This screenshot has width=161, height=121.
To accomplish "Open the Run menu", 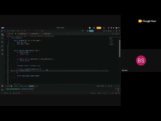I will click(x=25, y=31).
